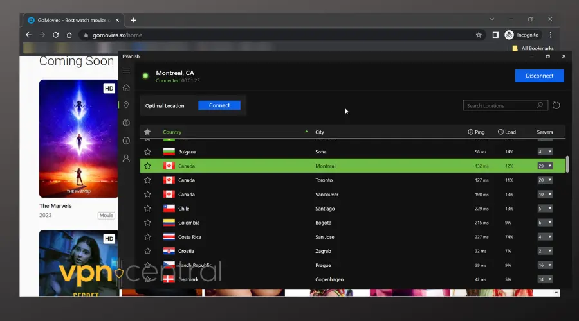
Task: Favorite the Canada Montreal server
Action: point(147,166)
